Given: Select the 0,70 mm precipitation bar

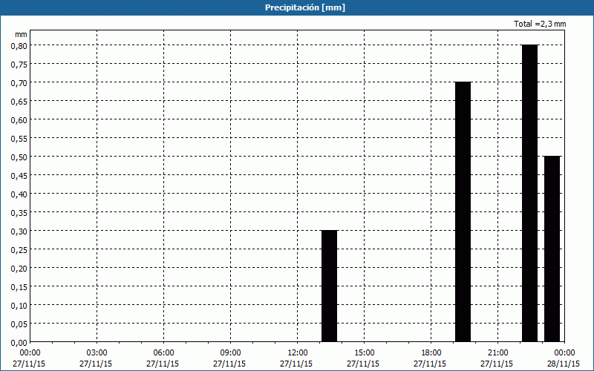Looking at the screenshot, I should (463, 211).
